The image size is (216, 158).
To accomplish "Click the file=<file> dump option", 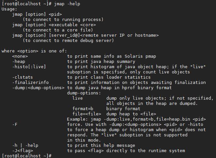I will [87, 114].
